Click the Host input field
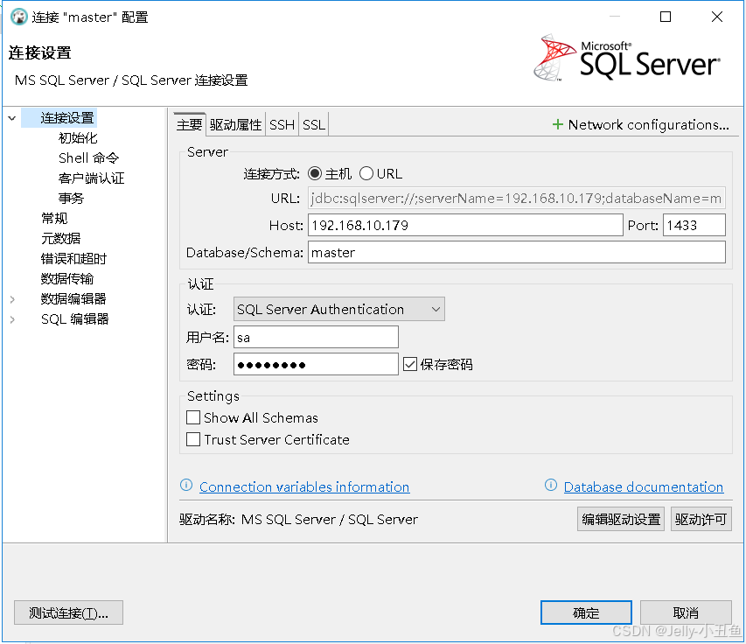The height and width of the screenshot is (644, 746). (465, 225)
